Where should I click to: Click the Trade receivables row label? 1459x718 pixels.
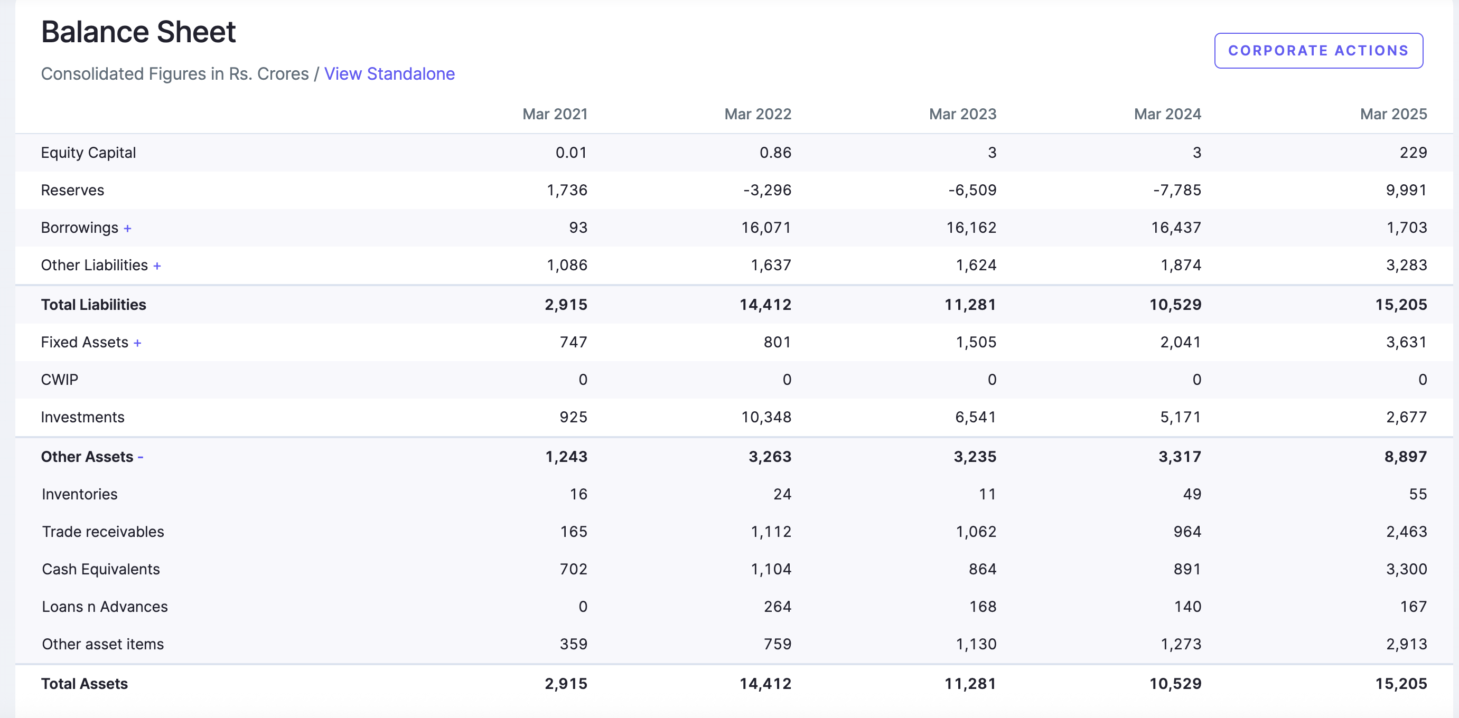pyautogui.click(x=103, y=532)
